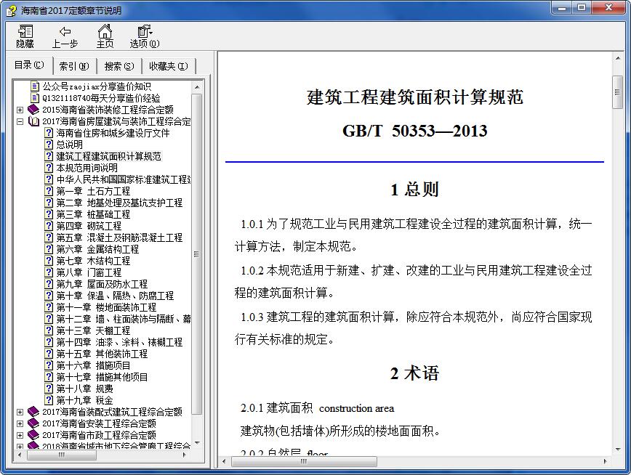Image resolution: width=631 pixels, height=475 pixels.
Task: Open 第十一章 楼地面装饰工程
Action: (x=106, y=307)
